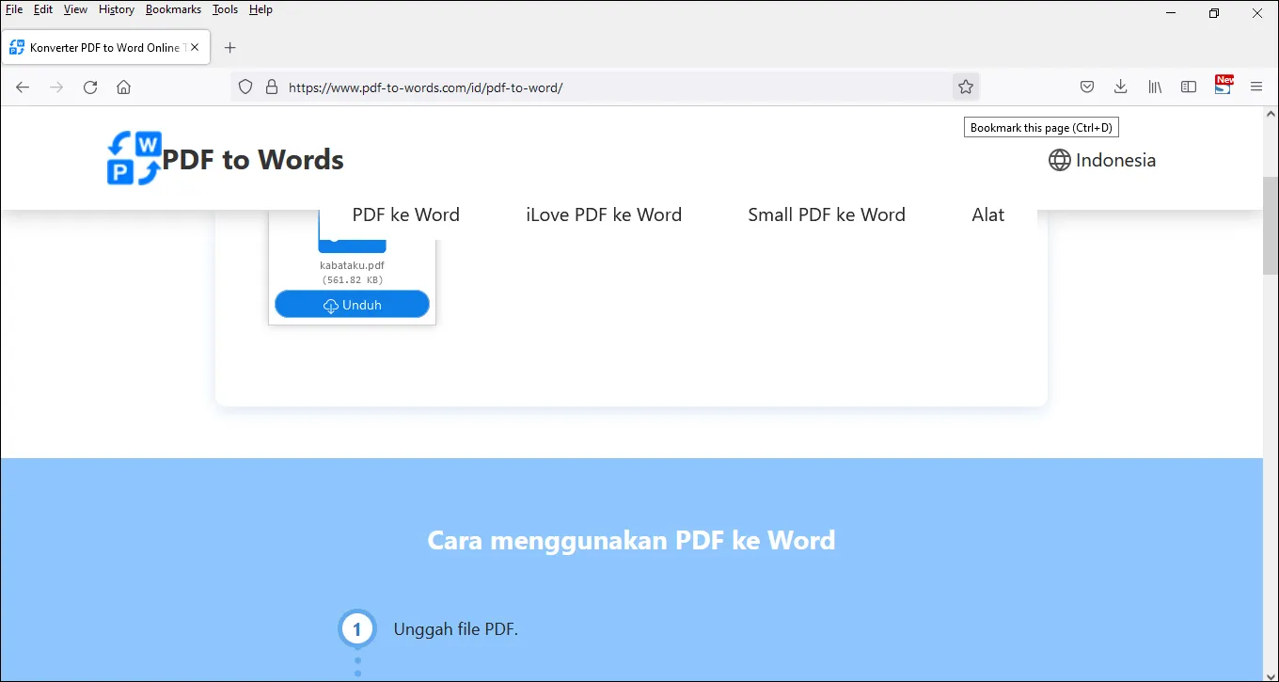This screenshot has height=682, width=1279.
Task: Expand the Alat navigation menu
Action: 987,214
